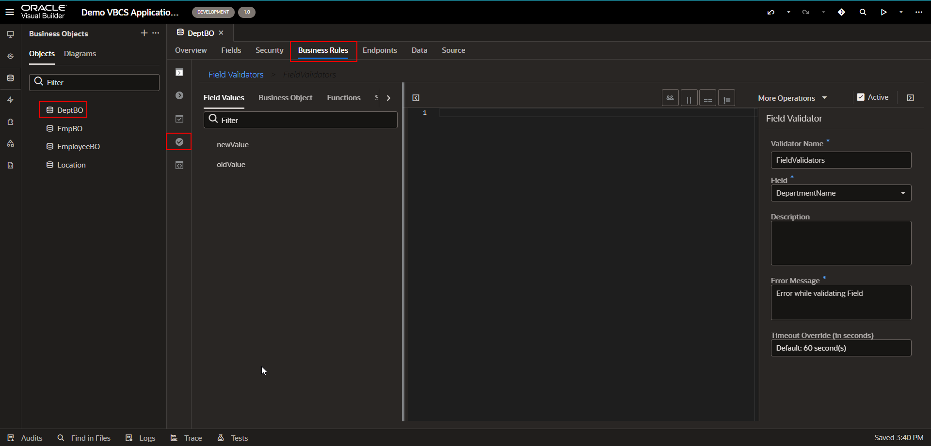This screenshot has height=446, width=931.
Task: Open Object Validators checkbox rail icon
Action: pos(179,119)
